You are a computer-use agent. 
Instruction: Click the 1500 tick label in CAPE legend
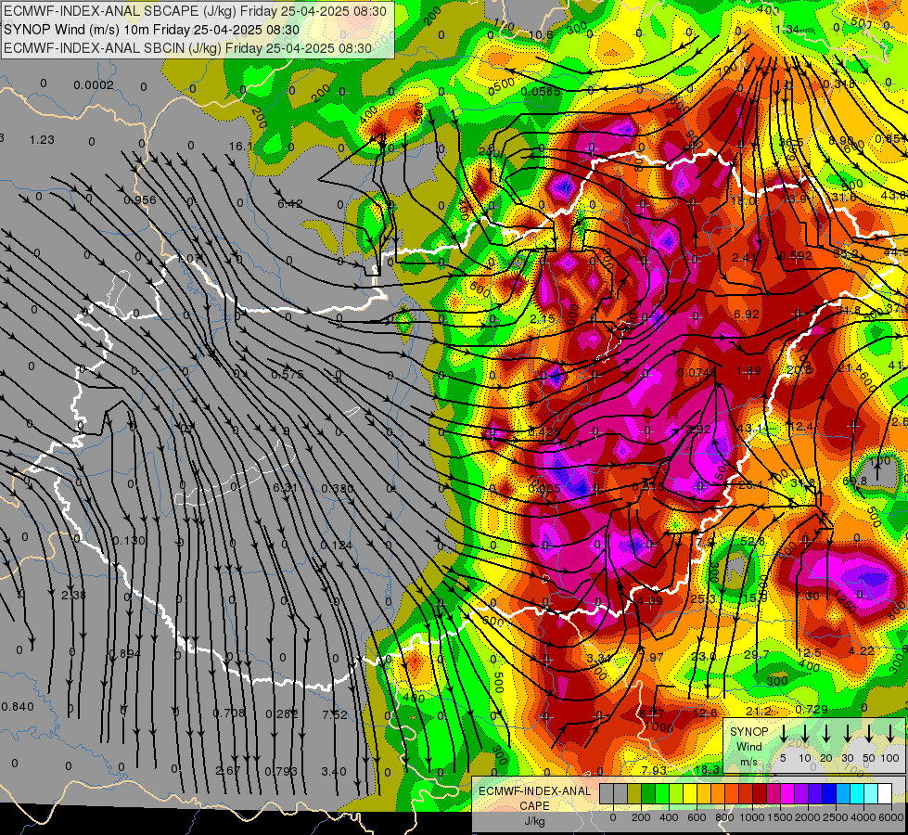pyautogui.click(x=779, y=817)
